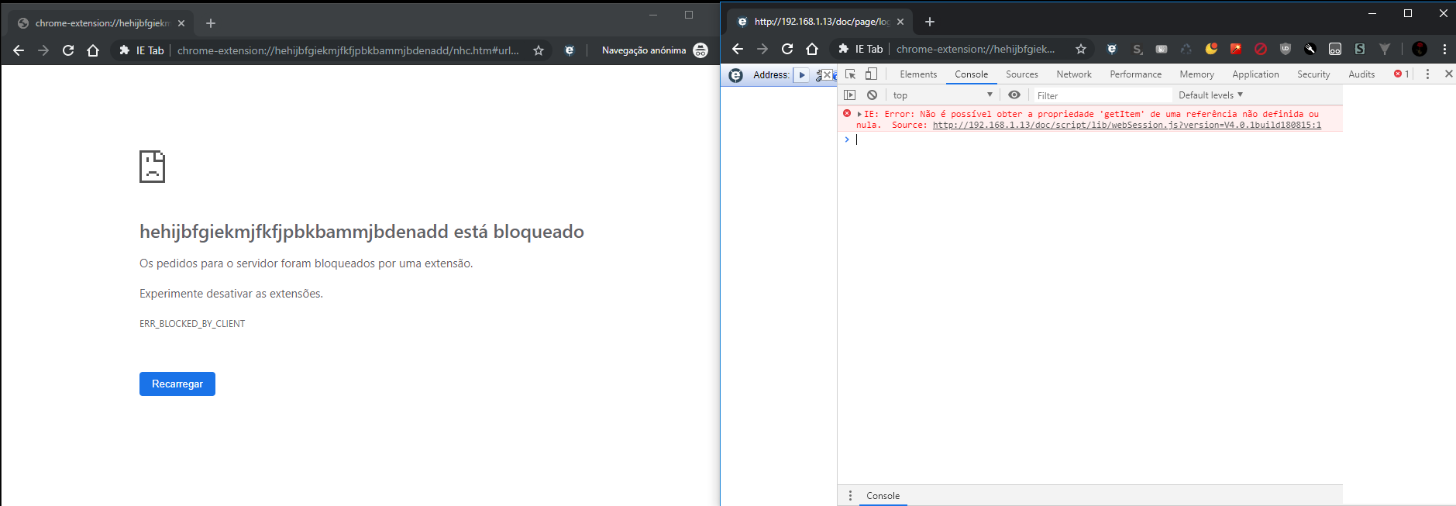Open a new tab in the right window

coord(930,22)
